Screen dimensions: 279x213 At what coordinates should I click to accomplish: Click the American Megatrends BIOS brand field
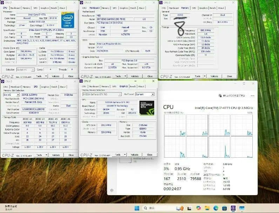(125, 44)
